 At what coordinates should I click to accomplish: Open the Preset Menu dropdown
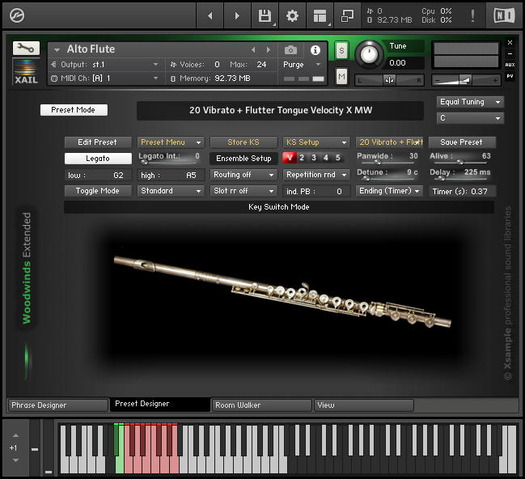point(171,142)
